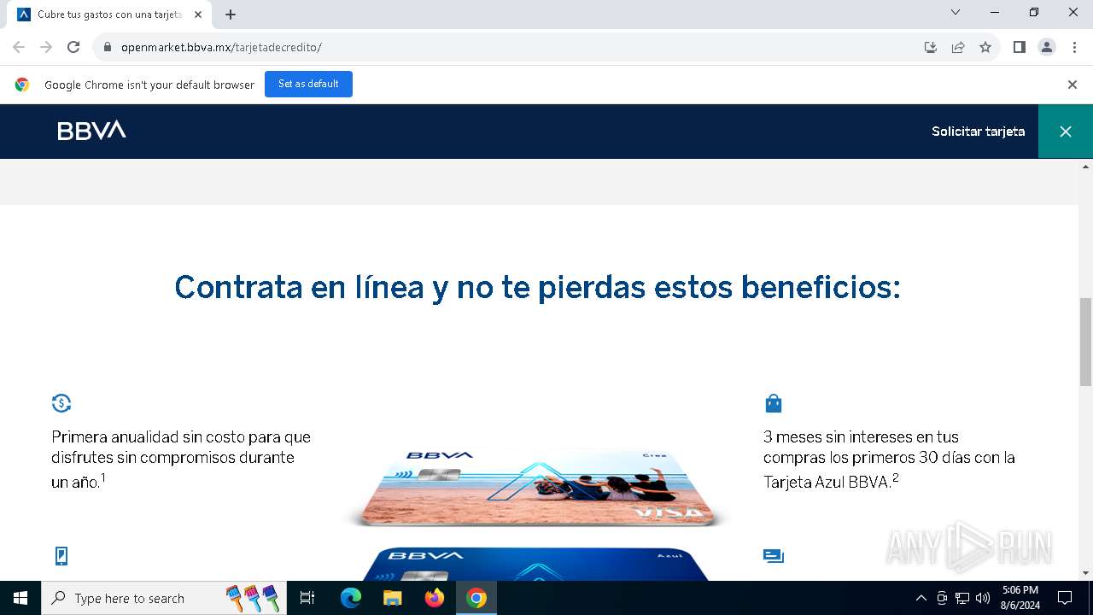Select the beach-themed BBVA Visa card image
This screenshot has height=615, width=1093.
(x=536, y=487)
